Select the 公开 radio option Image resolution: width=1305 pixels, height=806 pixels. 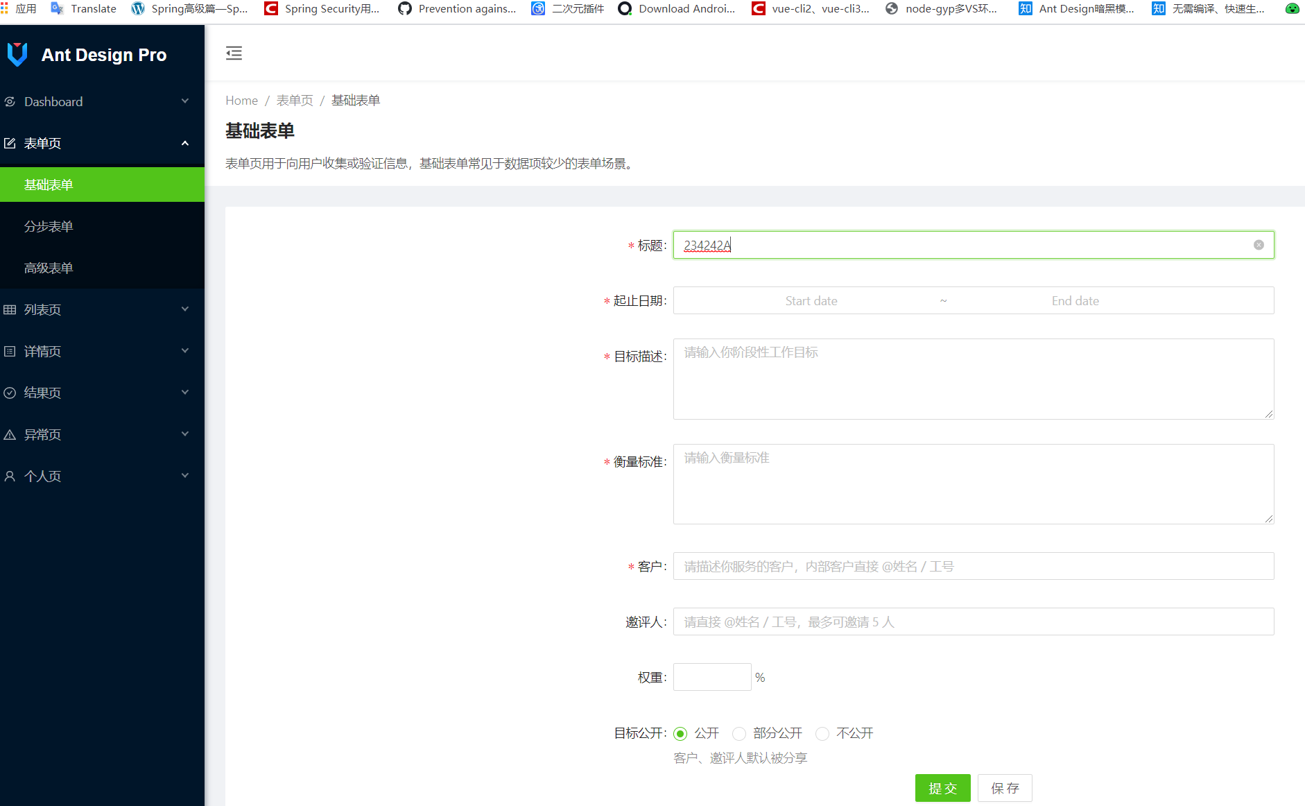(x=680, y=733)
